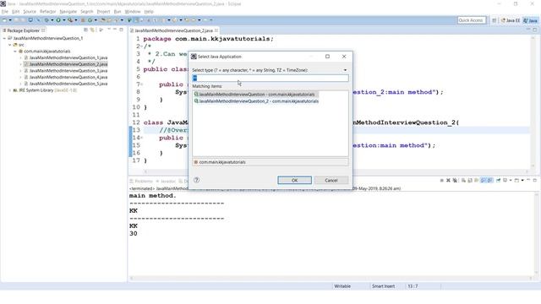Toggle Link with Editor in Package Explorer

tap(92, 30)
